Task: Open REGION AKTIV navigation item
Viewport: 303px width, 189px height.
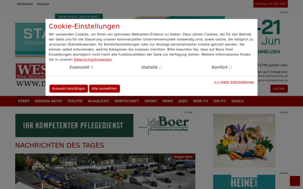Action: coord(48,101)
